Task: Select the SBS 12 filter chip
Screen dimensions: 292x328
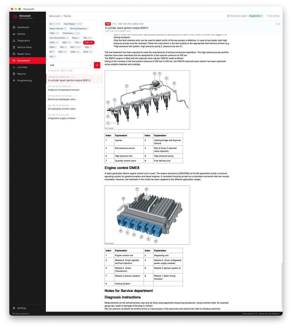Action: [x=88, y=47]
